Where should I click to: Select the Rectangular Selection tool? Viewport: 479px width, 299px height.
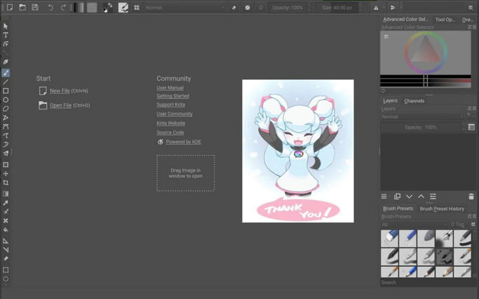[6, 270]
